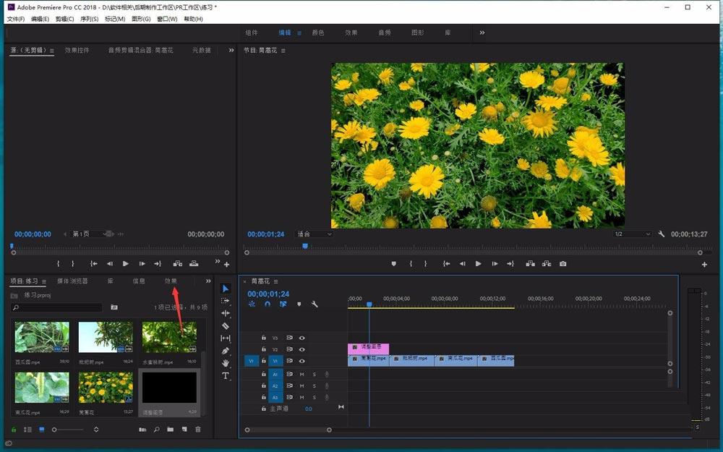Select the 黄蒿花 thumbnail in project bin
Viewport: 723px width, 452px height.
click(106, 388)
